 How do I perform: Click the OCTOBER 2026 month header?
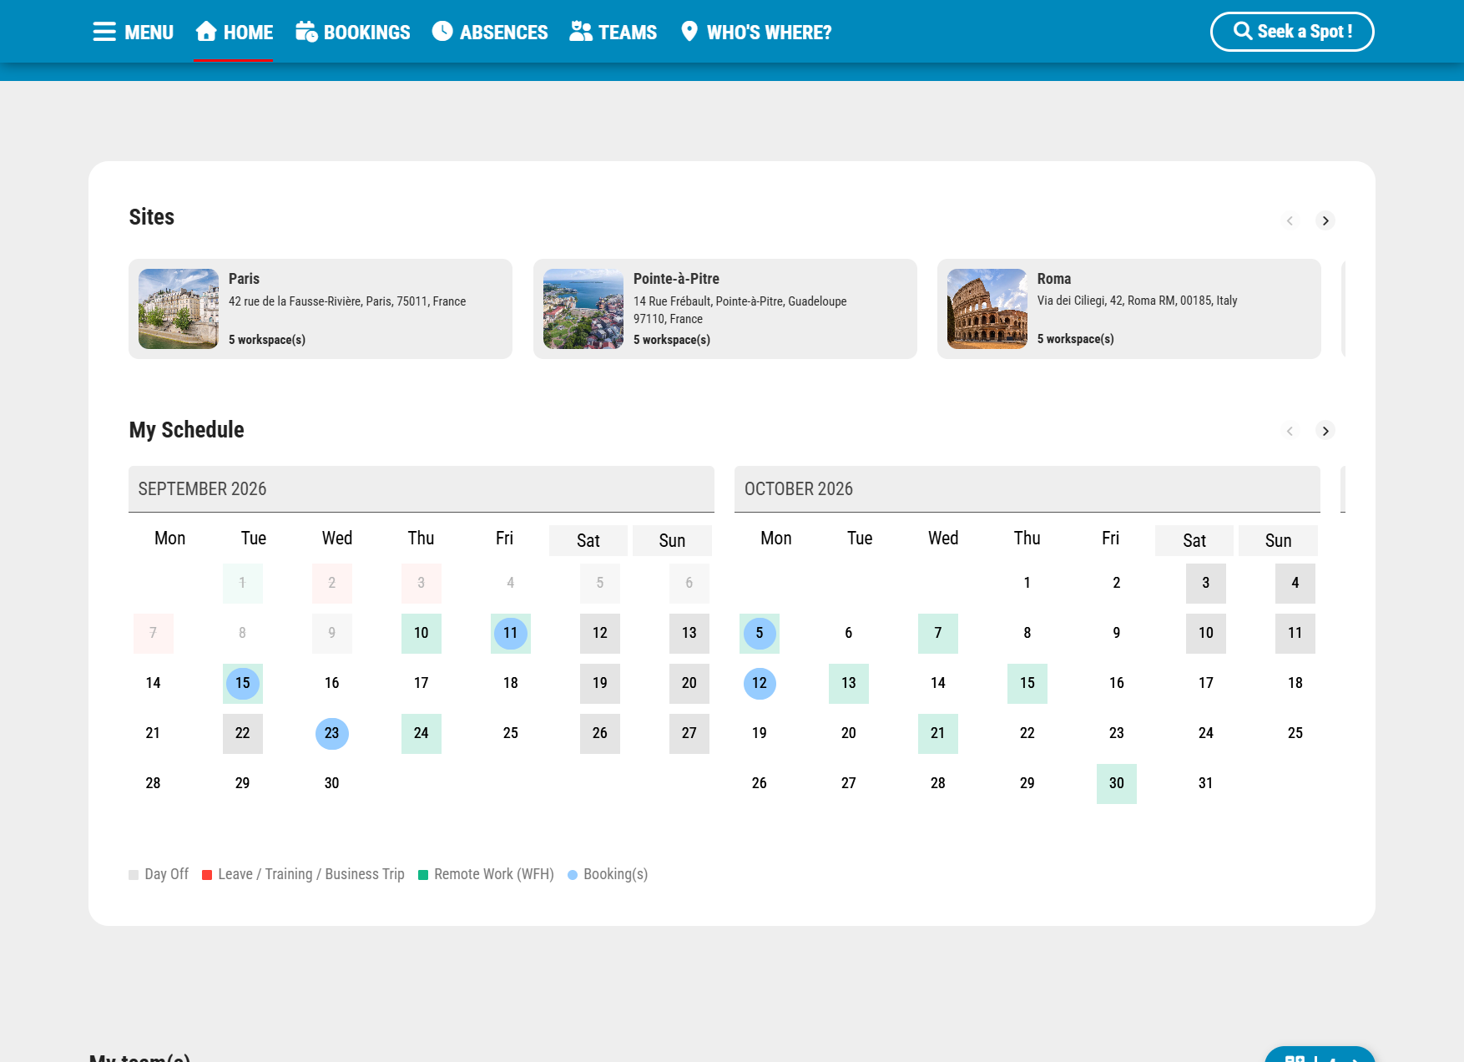[x=1027, y=489]
